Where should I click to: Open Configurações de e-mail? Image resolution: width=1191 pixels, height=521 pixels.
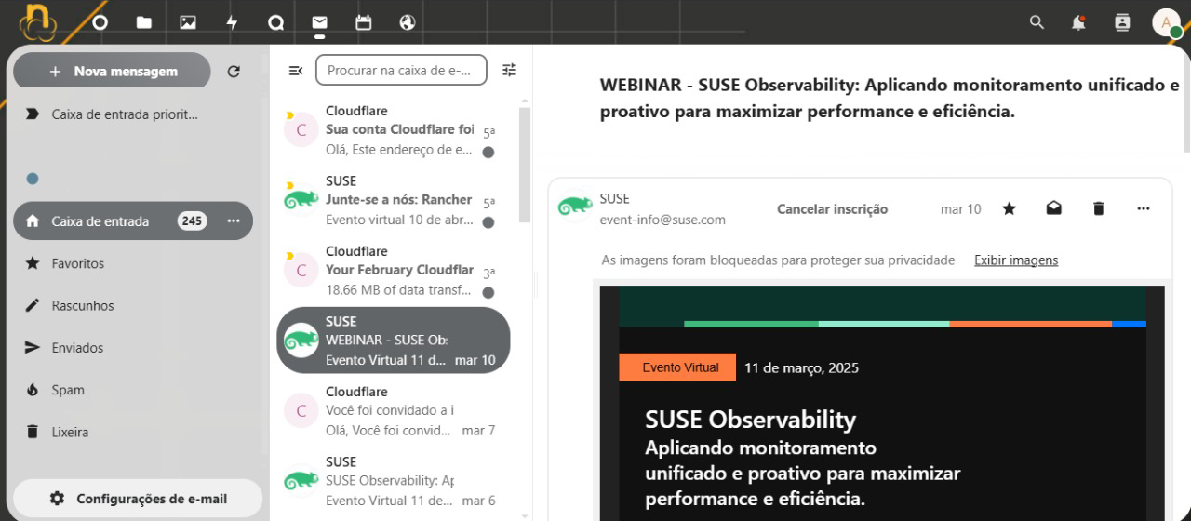tap(139, 499)
